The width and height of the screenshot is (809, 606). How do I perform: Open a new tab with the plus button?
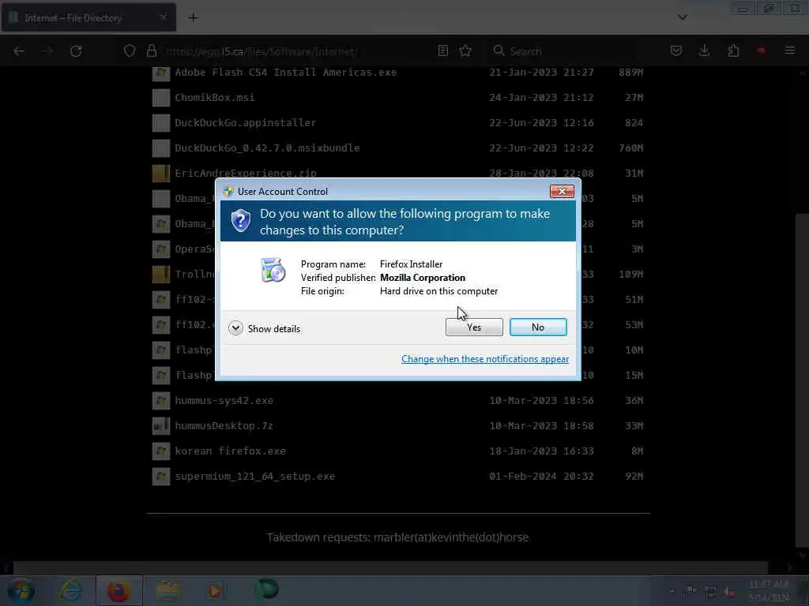[x=193, y=18]
